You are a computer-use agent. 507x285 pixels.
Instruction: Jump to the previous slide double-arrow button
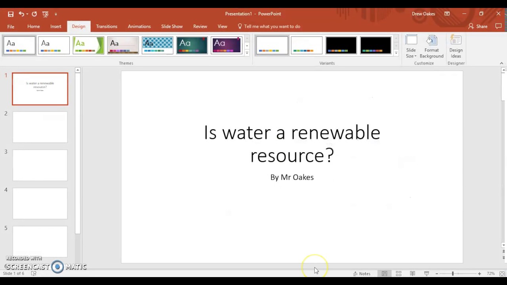503,251
